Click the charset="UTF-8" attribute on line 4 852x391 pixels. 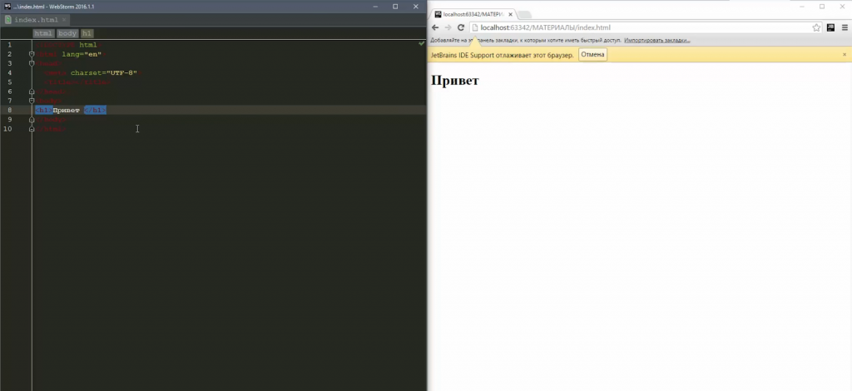coord(104,72)
